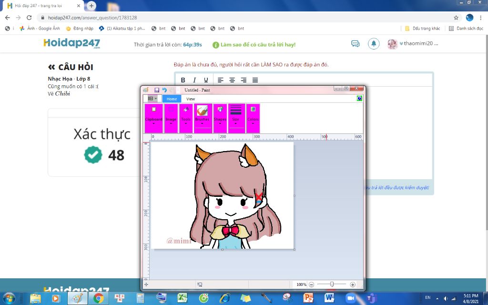Click the Chrome profile avatar

[x=469, y=18]
